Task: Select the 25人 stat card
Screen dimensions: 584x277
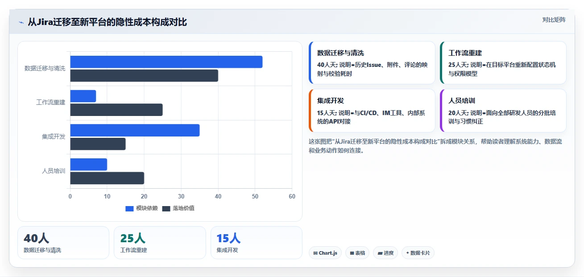Action: [x=160, y=243]
